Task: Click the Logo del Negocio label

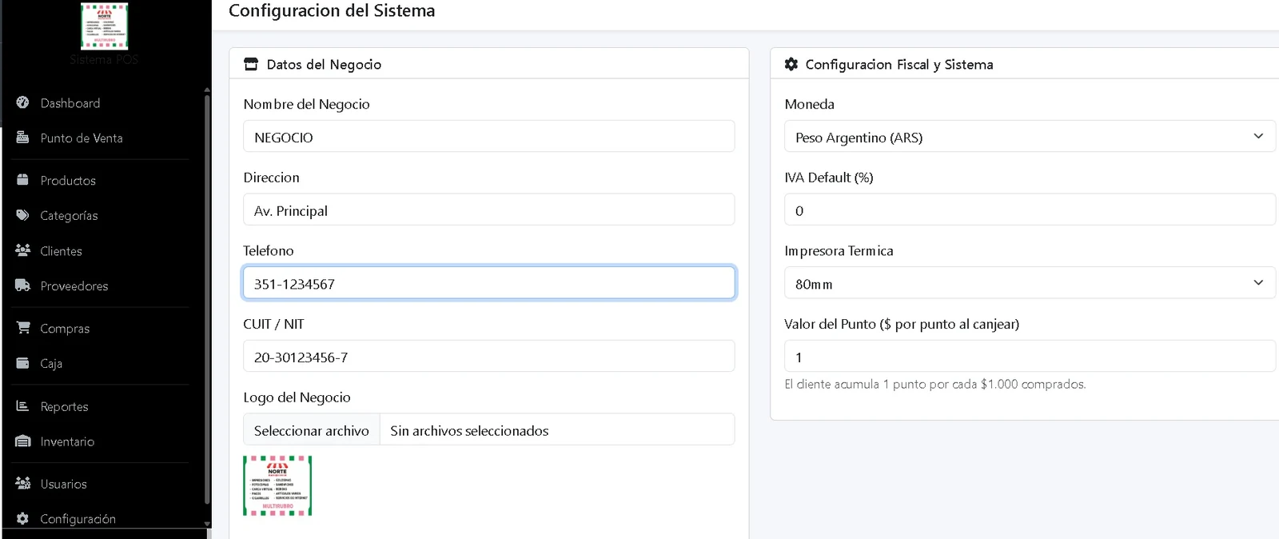Action: click(297, 397)
